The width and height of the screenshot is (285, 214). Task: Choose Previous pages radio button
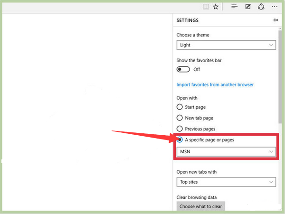[x=180, y=129]
